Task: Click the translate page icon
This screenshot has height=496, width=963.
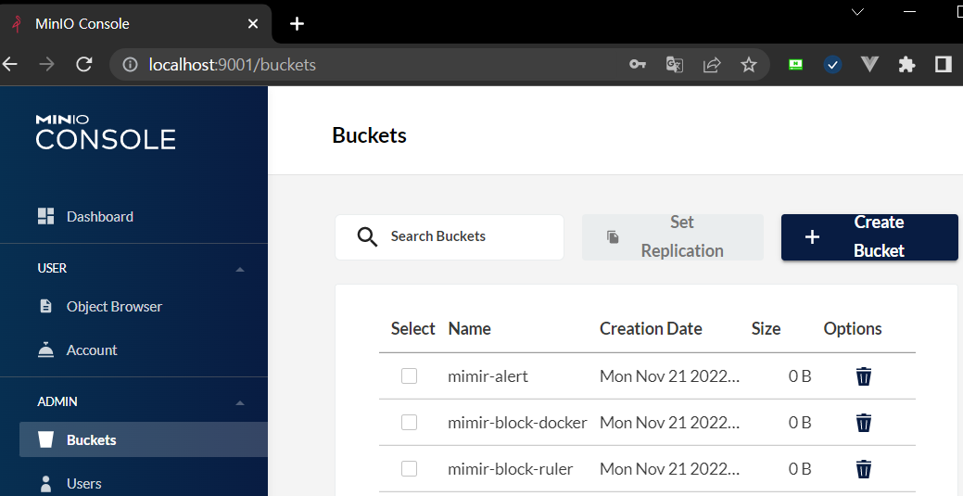Action: click(675, 65)
